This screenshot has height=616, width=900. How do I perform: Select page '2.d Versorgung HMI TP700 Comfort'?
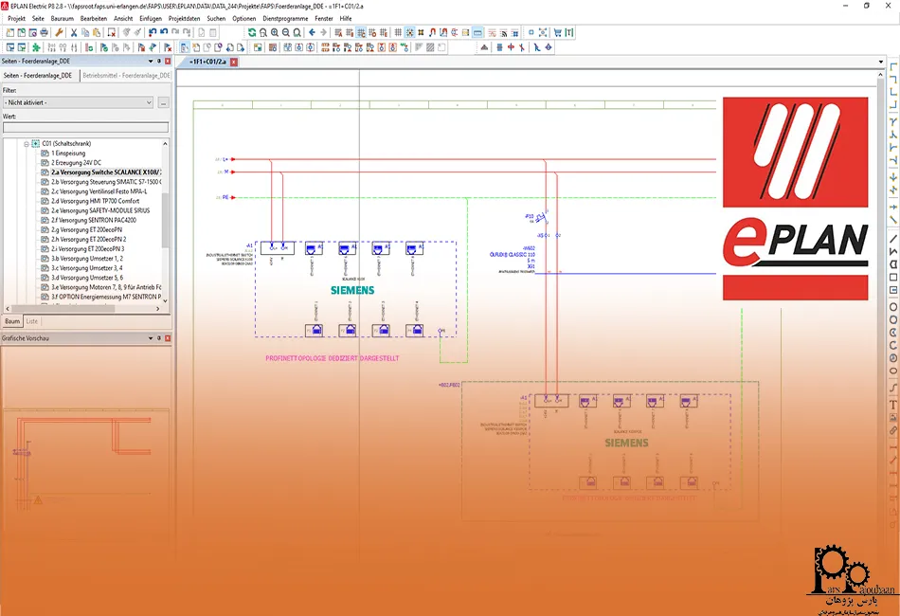click(95, 201)
